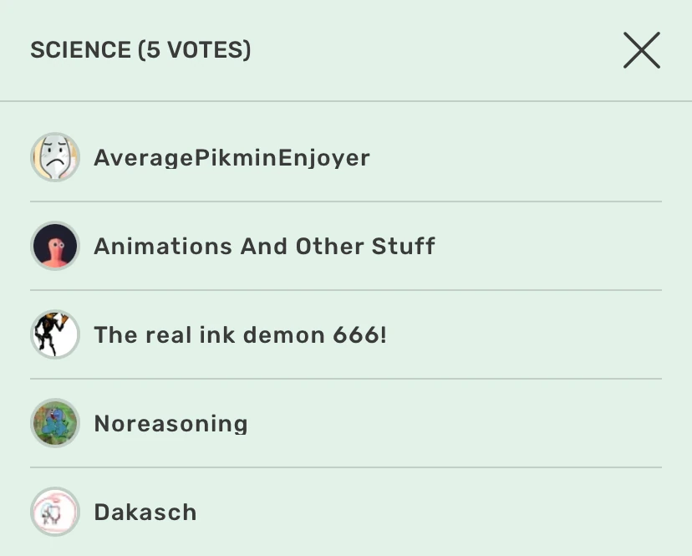The image size is (692, 556).
Task: Open AveragePikminEnjoyer's profile
Action: (x=232, y=157)
